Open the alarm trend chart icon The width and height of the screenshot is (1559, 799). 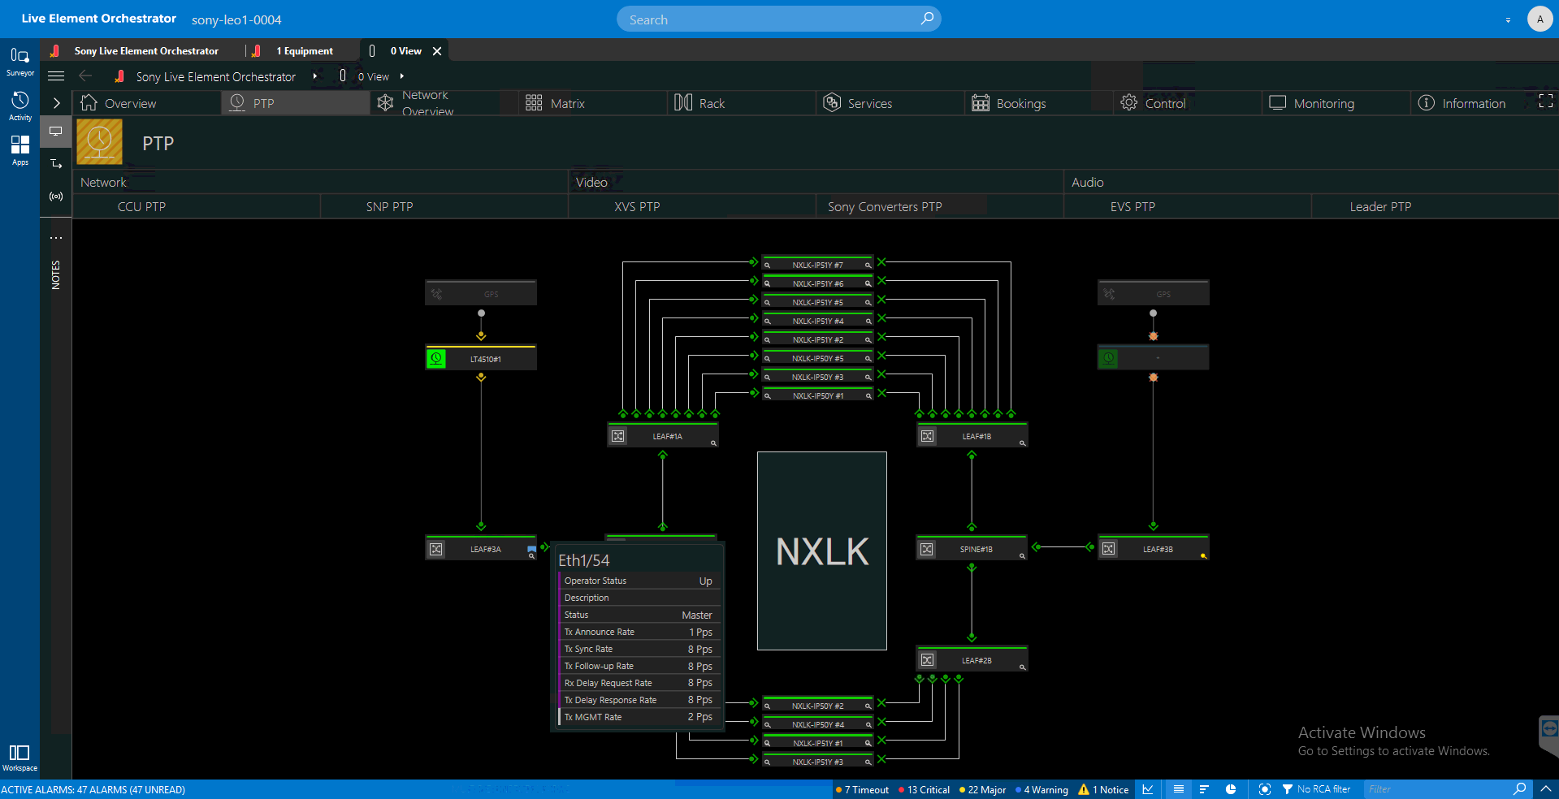coord(1148,789)
